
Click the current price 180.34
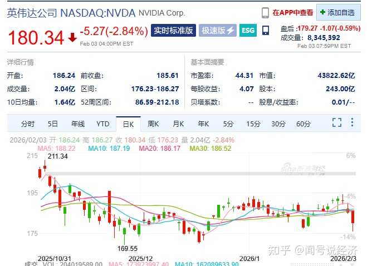(36, 38)
